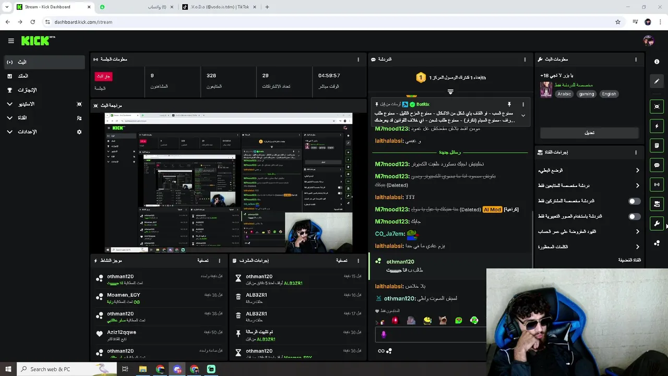Expand the الاستديو sidebar section
Image resolution: width=668 pixels, height=376 pixels.
tap(9, 104)
